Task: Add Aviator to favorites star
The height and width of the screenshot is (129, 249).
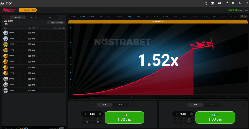Action: pyautogui.click(x=240, y=3)
